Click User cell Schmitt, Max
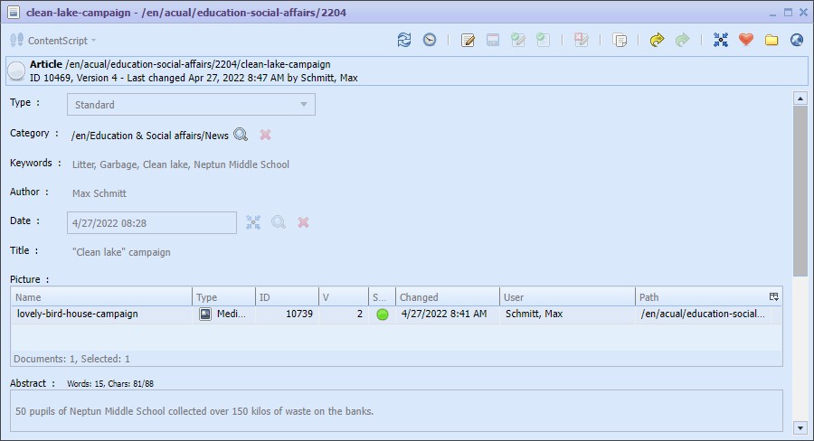 pyautogui.click(x=535, y=314)
